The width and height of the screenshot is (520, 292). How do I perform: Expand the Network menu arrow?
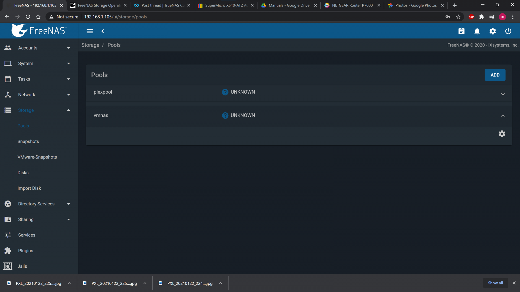point(69,95)
